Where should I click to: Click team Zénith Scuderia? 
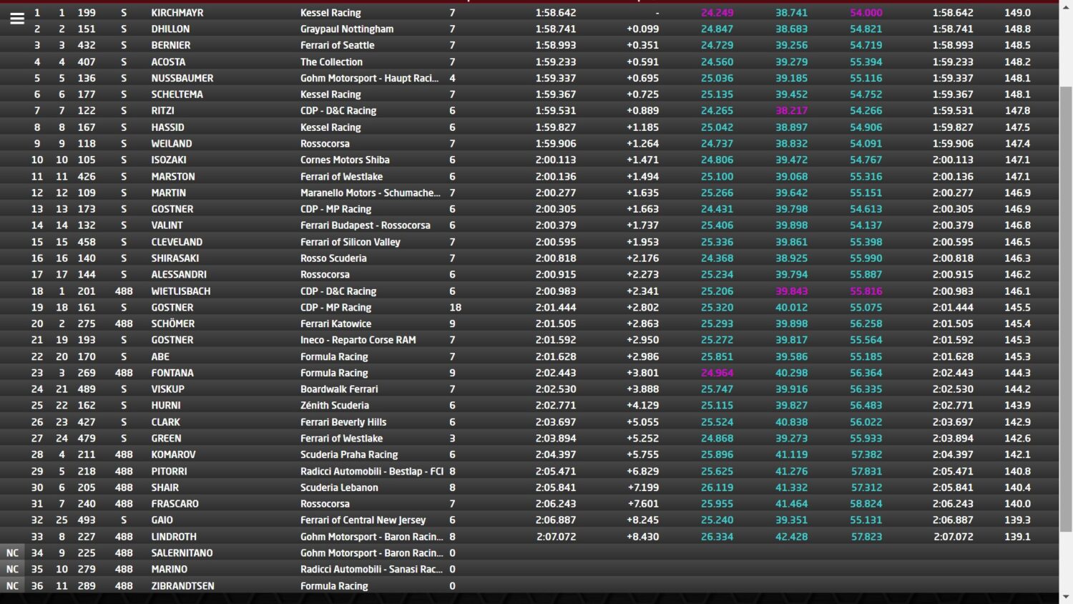point(335,405)
